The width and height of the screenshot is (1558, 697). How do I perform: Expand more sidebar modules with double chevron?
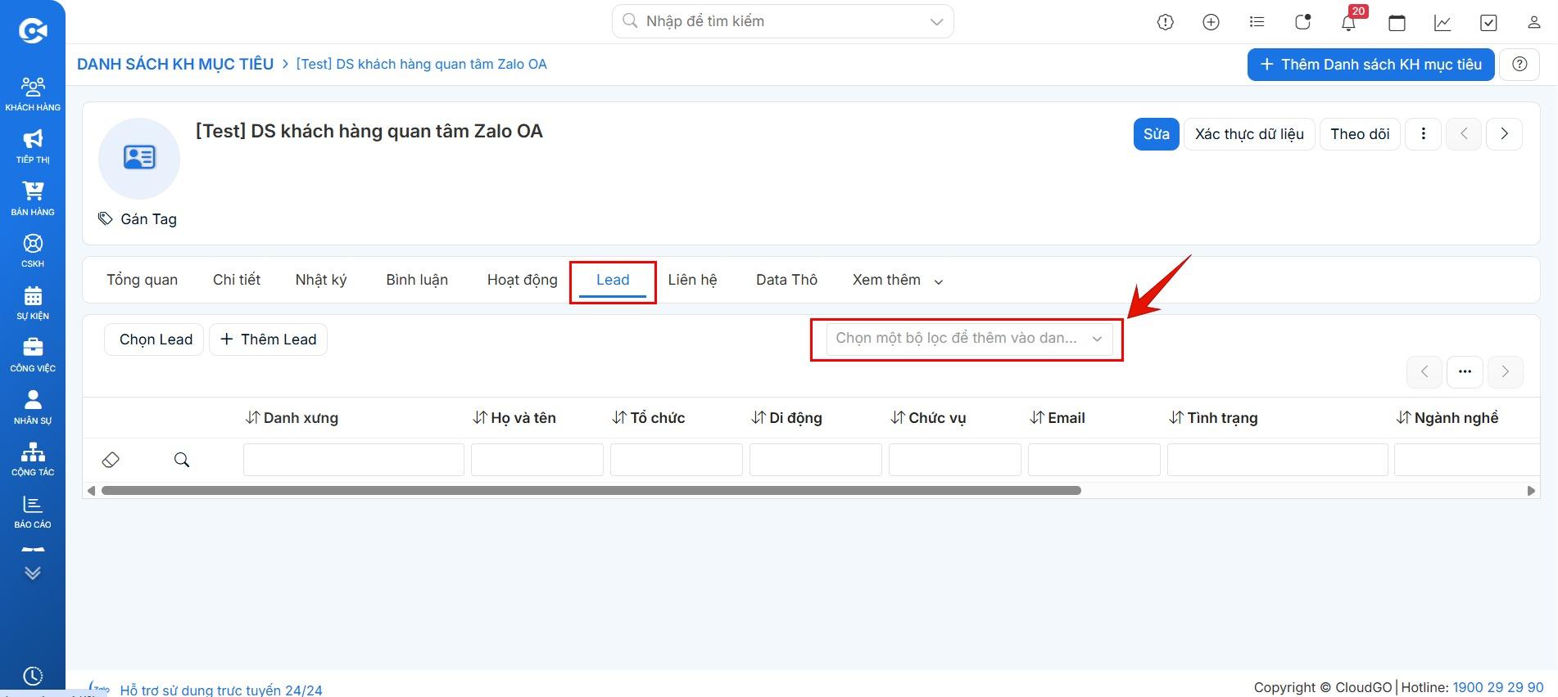[33, 573]
